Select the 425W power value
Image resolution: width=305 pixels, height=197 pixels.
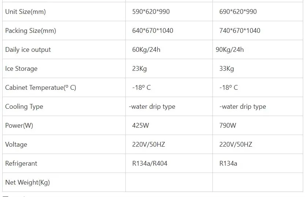(x=140, y=125)
